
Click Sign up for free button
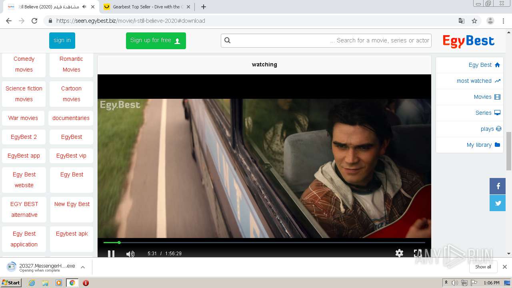coord(156,40)
